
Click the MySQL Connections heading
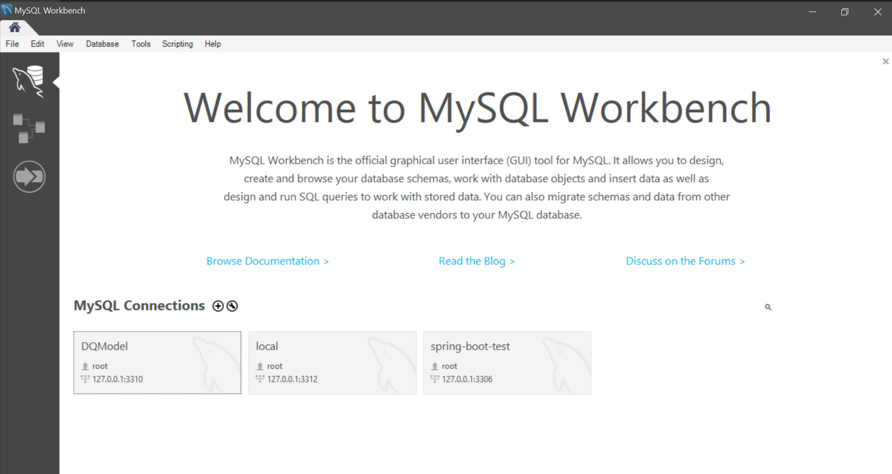coord(139,306)
